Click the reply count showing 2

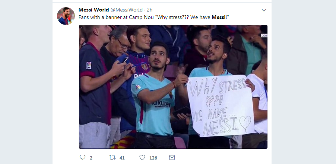[x=91, y=158]
